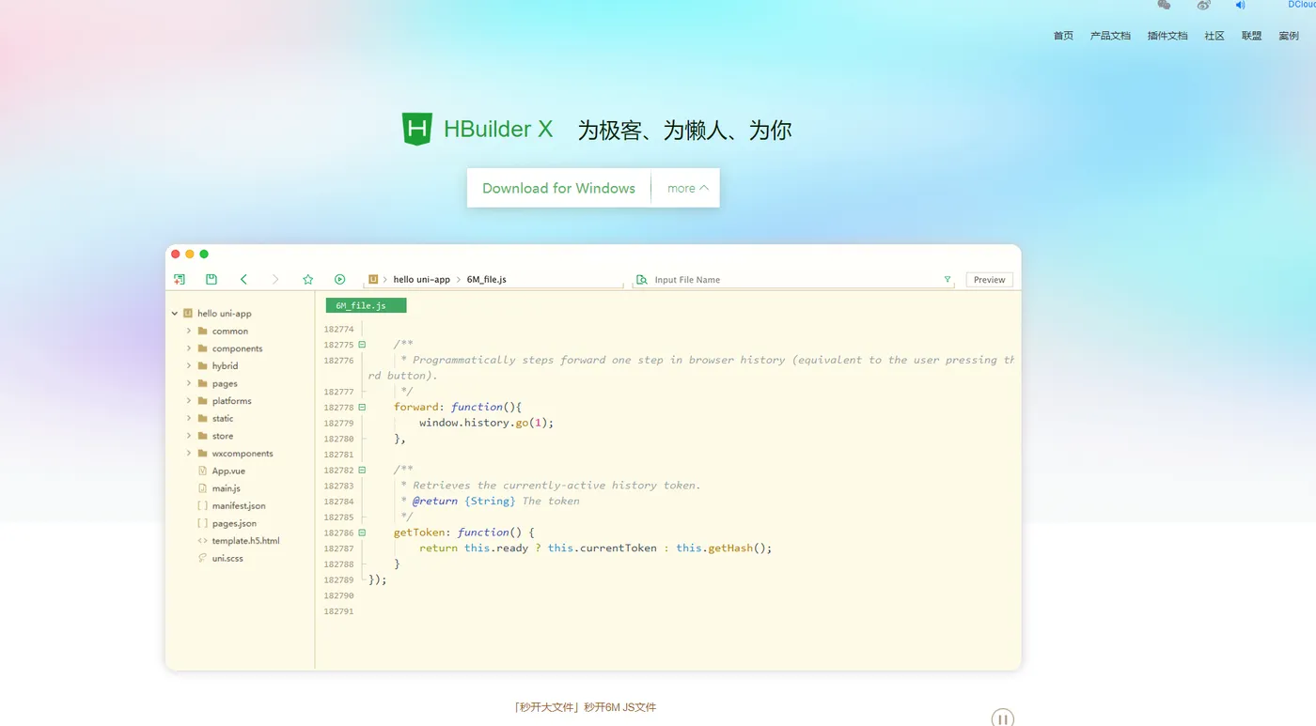Screen dimensions: 1316x726
Task: Click the Input File Name search field
Action: pyautogui.click(x=794, y=280)
